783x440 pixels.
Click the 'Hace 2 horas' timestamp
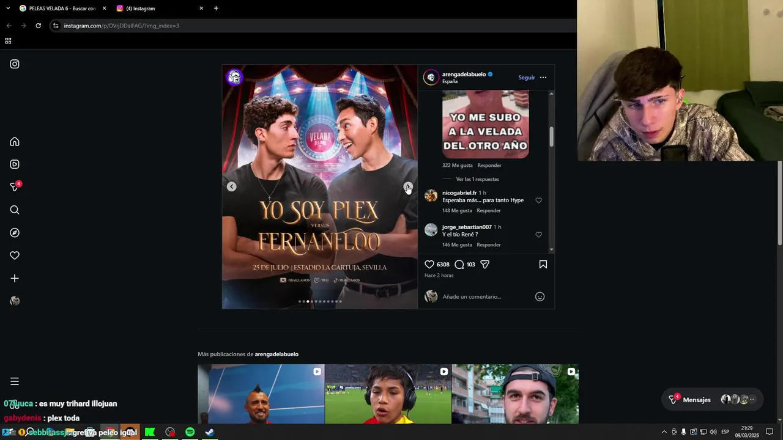click(439, 276)
